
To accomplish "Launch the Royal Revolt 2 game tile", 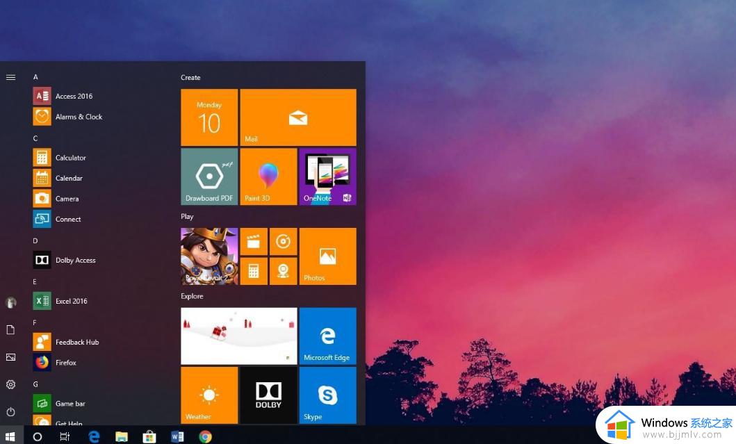I will click(209, 256).
